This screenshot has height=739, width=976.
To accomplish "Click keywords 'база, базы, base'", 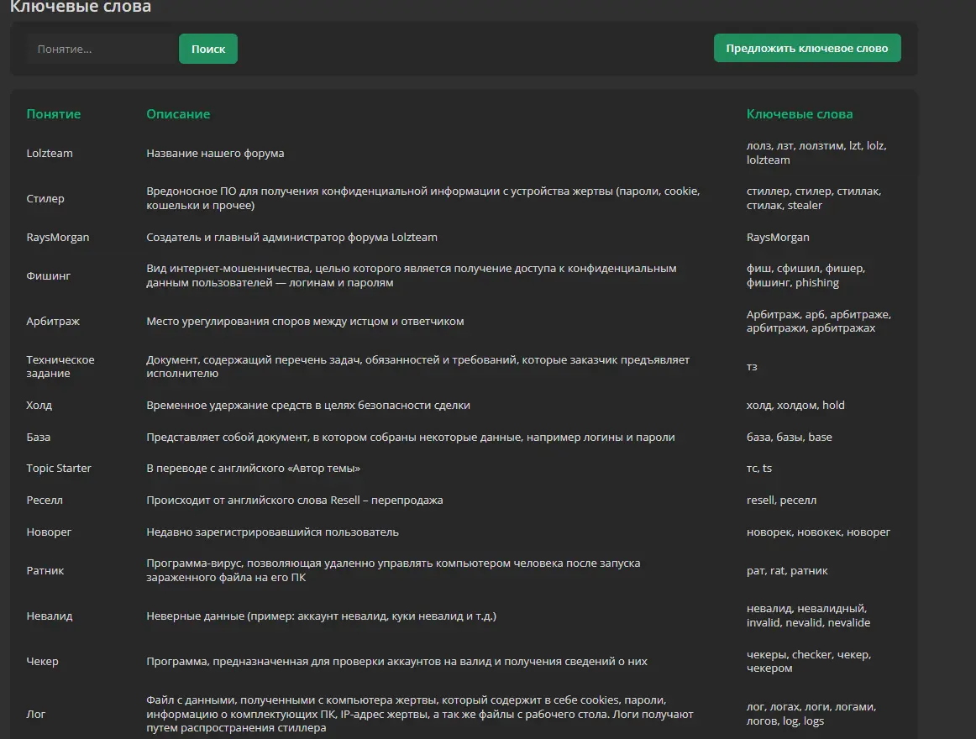I will pos(789,437).
